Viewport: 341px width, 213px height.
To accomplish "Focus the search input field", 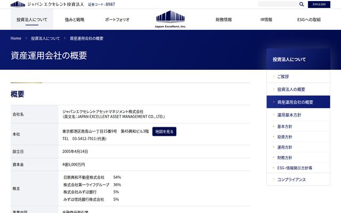I will [278, 4].
